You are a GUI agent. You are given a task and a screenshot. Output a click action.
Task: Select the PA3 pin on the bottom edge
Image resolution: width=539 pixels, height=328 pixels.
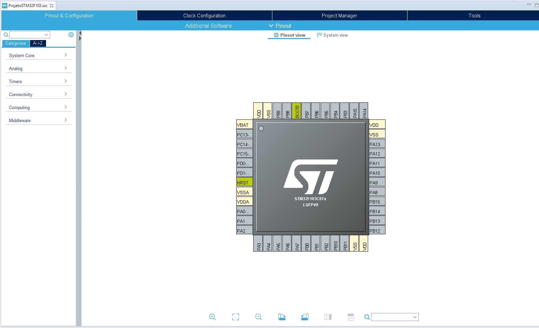coord(258,243)
